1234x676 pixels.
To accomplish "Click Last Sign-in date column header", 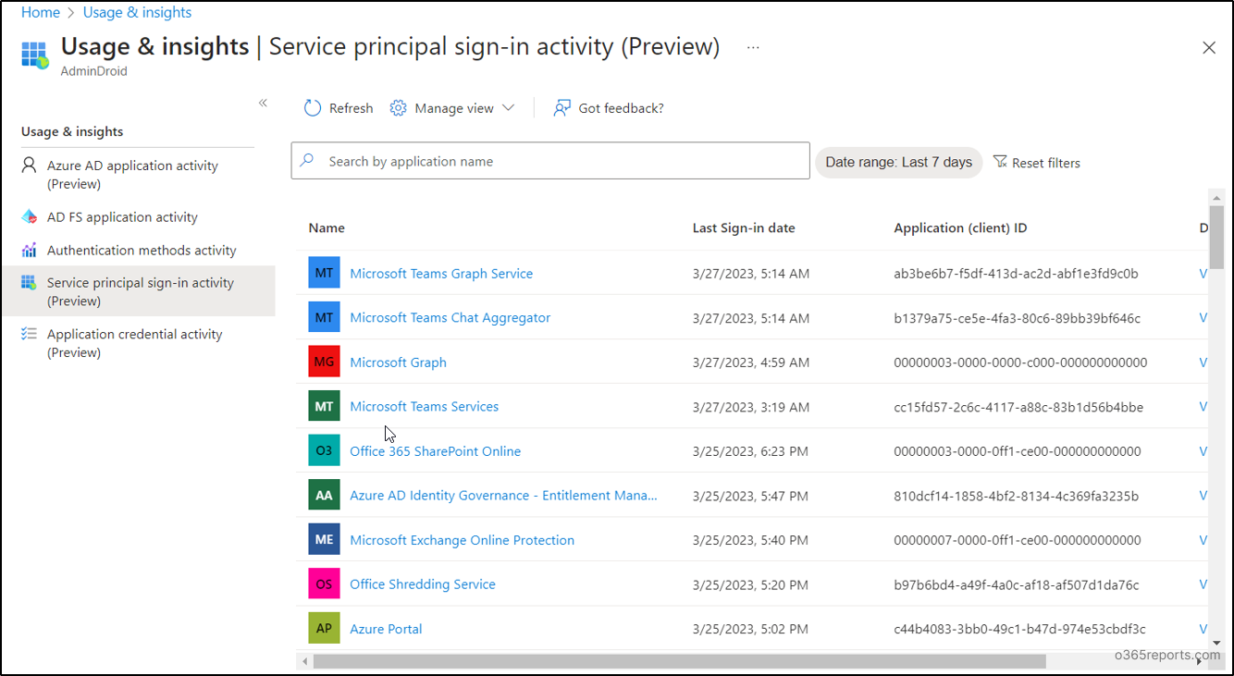I will (744, 228).
